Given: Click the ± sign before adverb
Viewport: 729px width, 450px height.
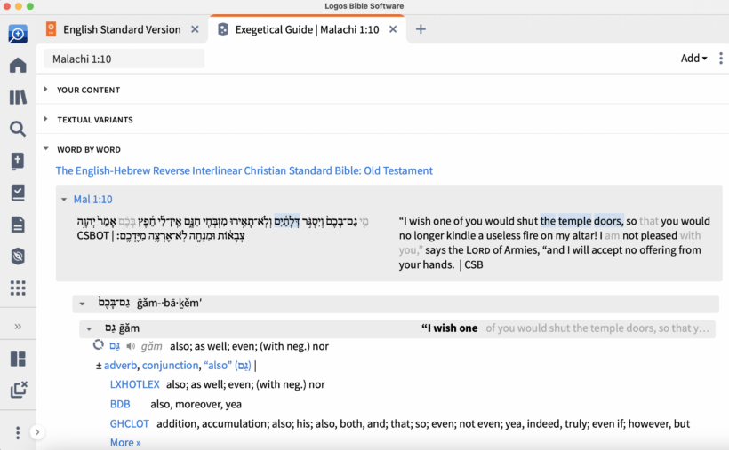Looking at the screenshot, I should pyautogui.click(x=99, y=366).
